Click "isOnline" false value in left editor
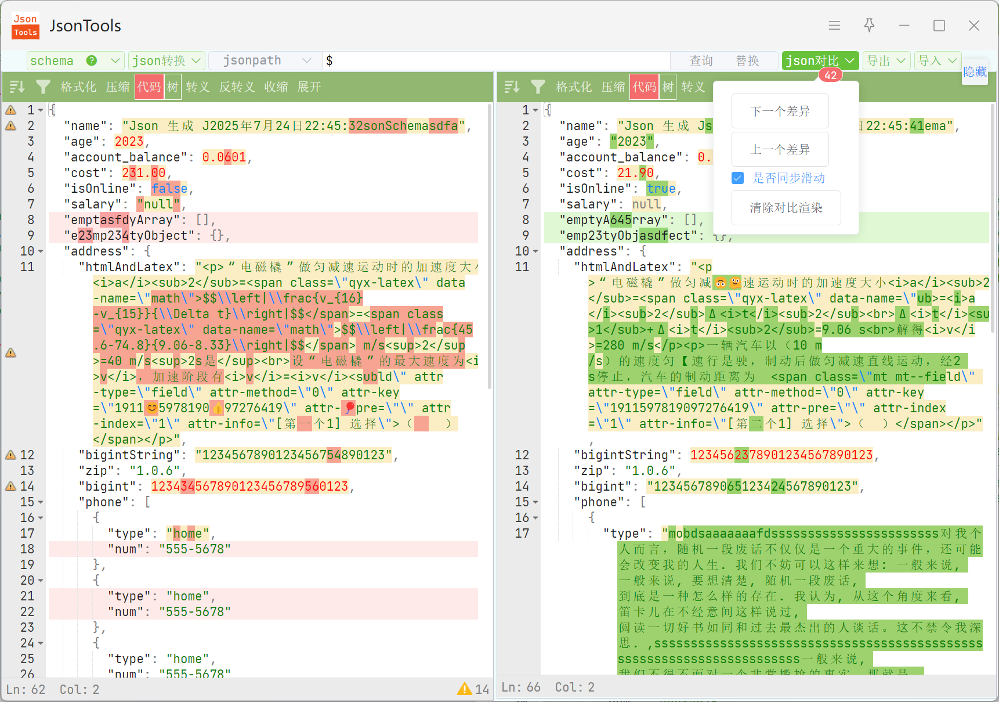This screenshot has height=702, width=999. (x=169, y=188)
